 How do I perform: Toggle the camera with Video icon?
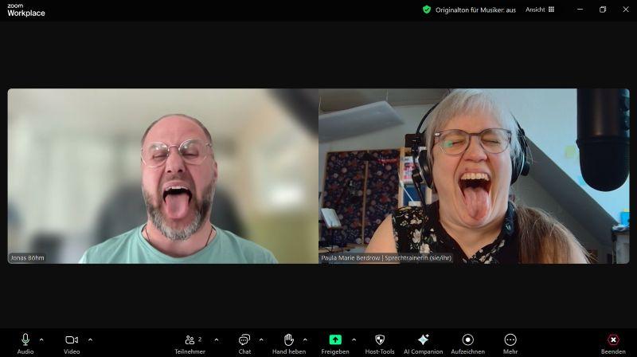[x=72, y=343]
